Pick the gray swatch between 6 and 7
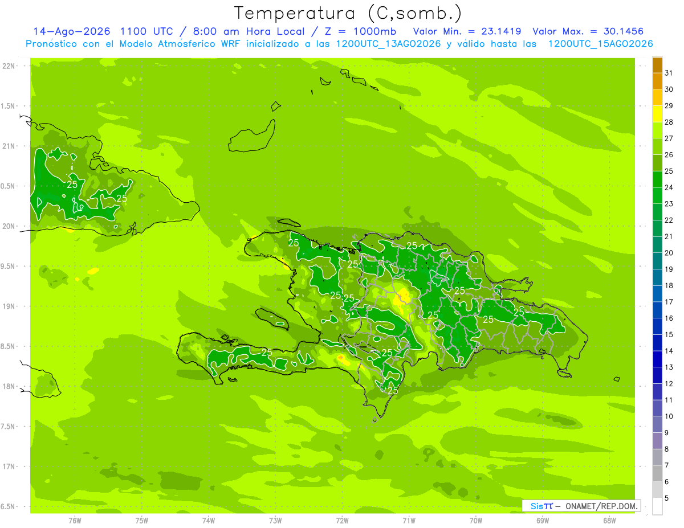This screenshot has width=684, height=528. (657, 473)
